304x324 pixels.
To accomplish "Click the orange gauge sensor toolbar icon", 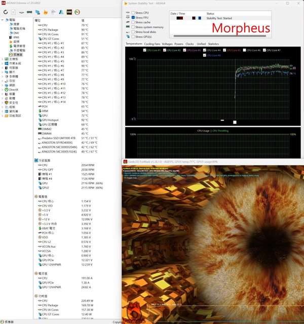I will coord(77,12).
